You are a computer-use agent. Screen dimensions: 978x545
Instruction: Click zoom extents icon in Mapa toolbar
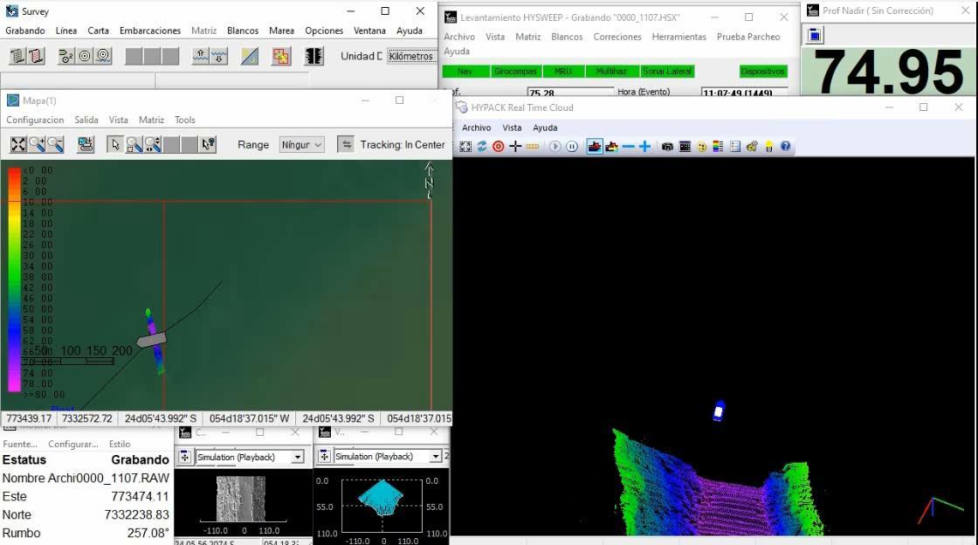point(17,145)
